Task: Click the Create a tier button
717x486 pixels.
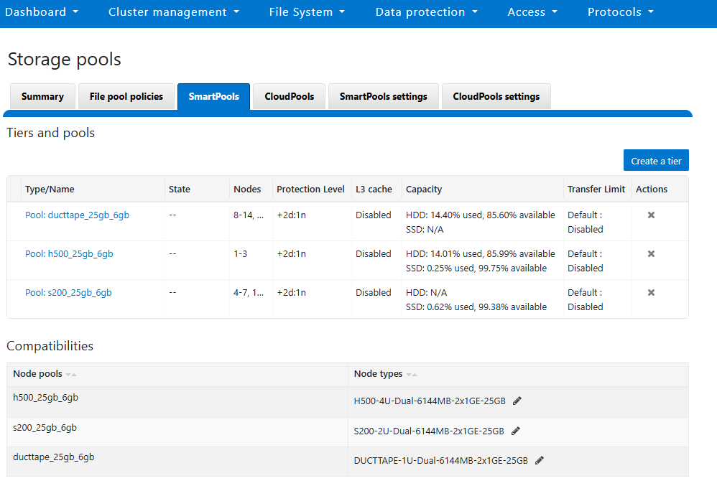Action: [656, 160]
